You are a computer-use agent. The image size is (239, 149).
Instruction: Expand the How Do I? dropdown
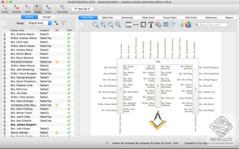83,9
